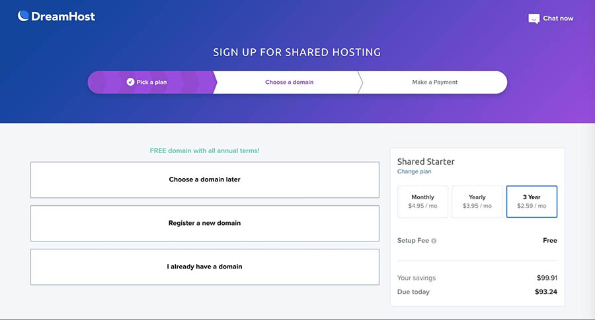The height and width of the screenshot is (320, 595).
Task: Click the Shared Starter plan heading
Action: [426, 161]
